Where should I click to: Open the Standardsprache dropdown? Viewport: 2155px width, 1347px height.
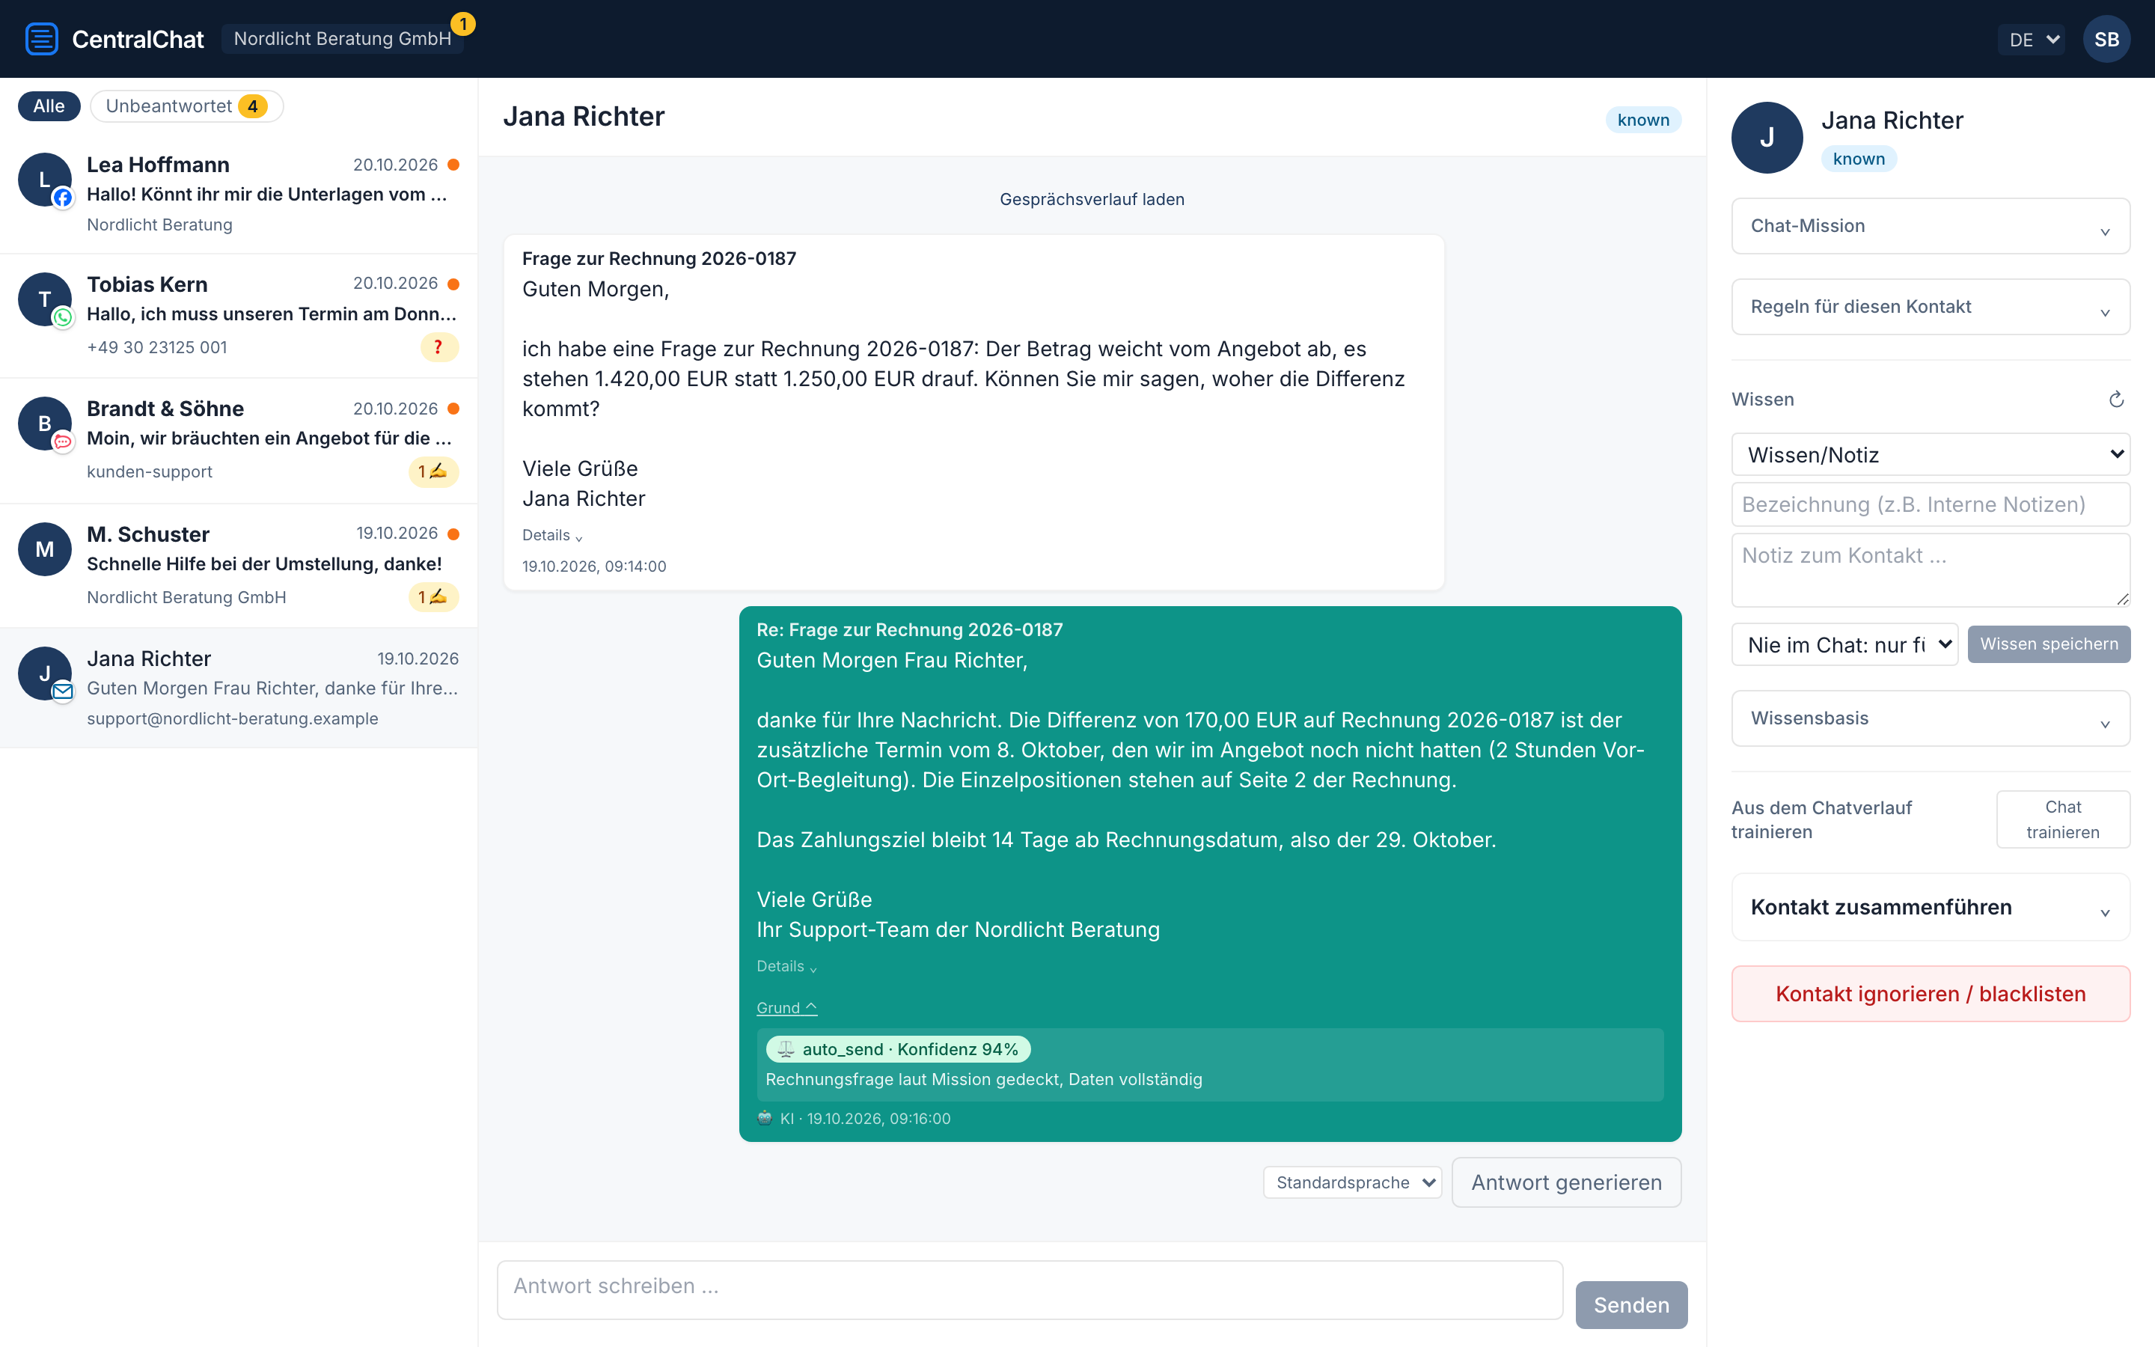pos(1352,1182)
